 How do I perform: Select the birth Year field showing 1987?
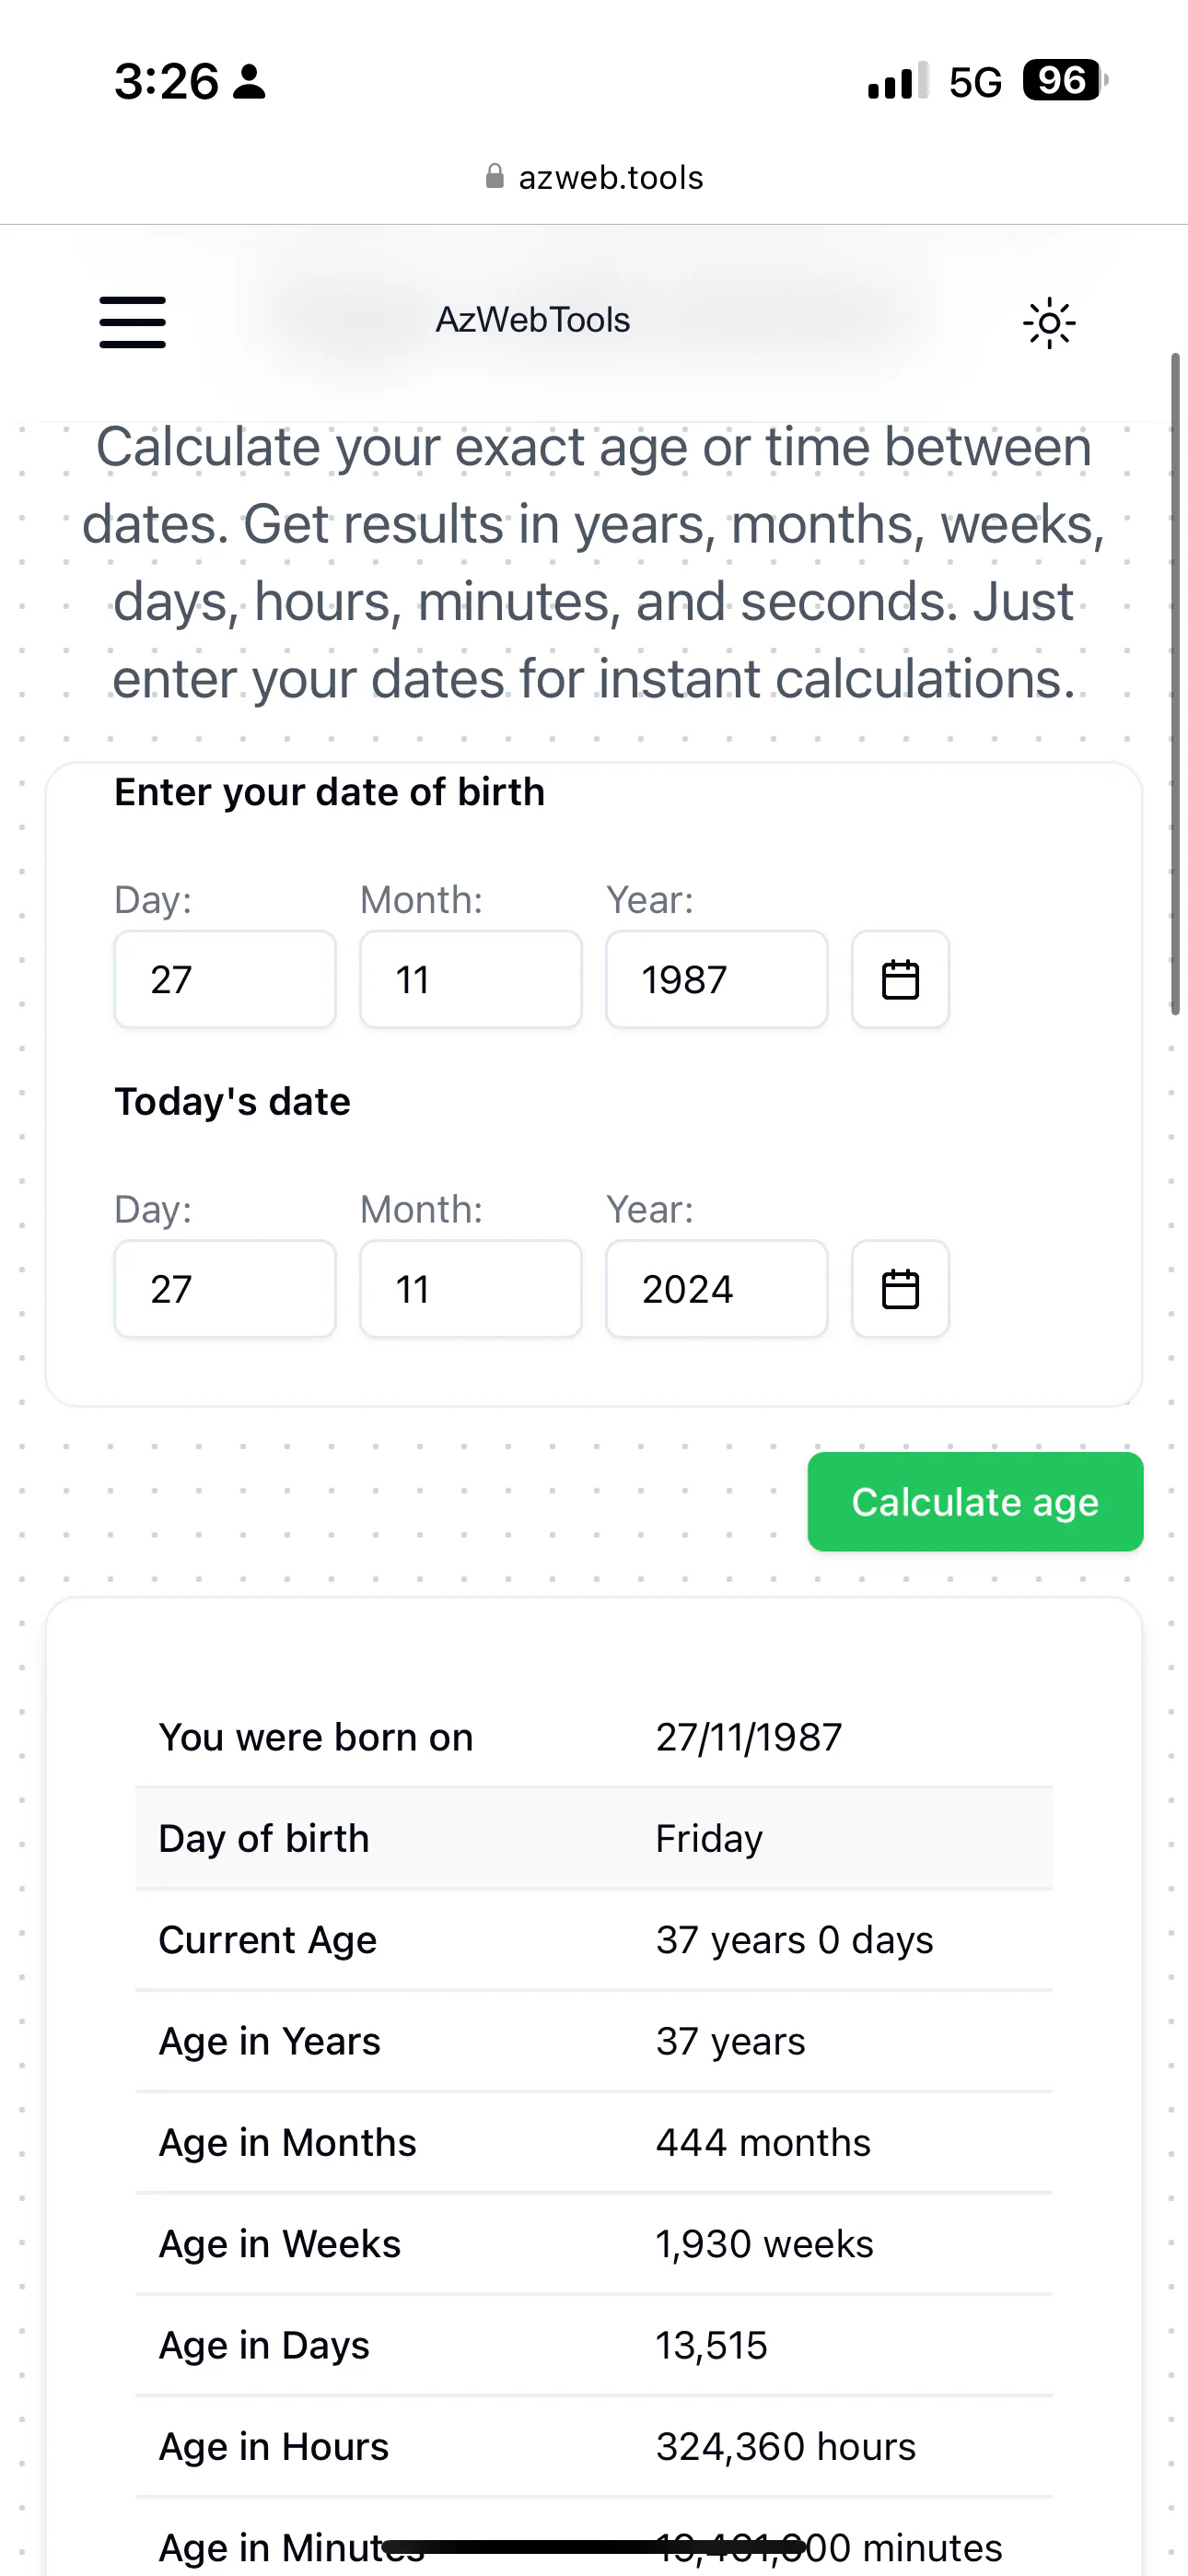717,979
